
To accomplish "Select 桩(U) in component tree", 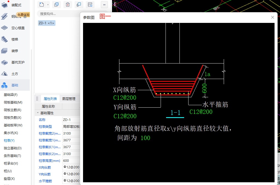I will click(x=8, y=171).
